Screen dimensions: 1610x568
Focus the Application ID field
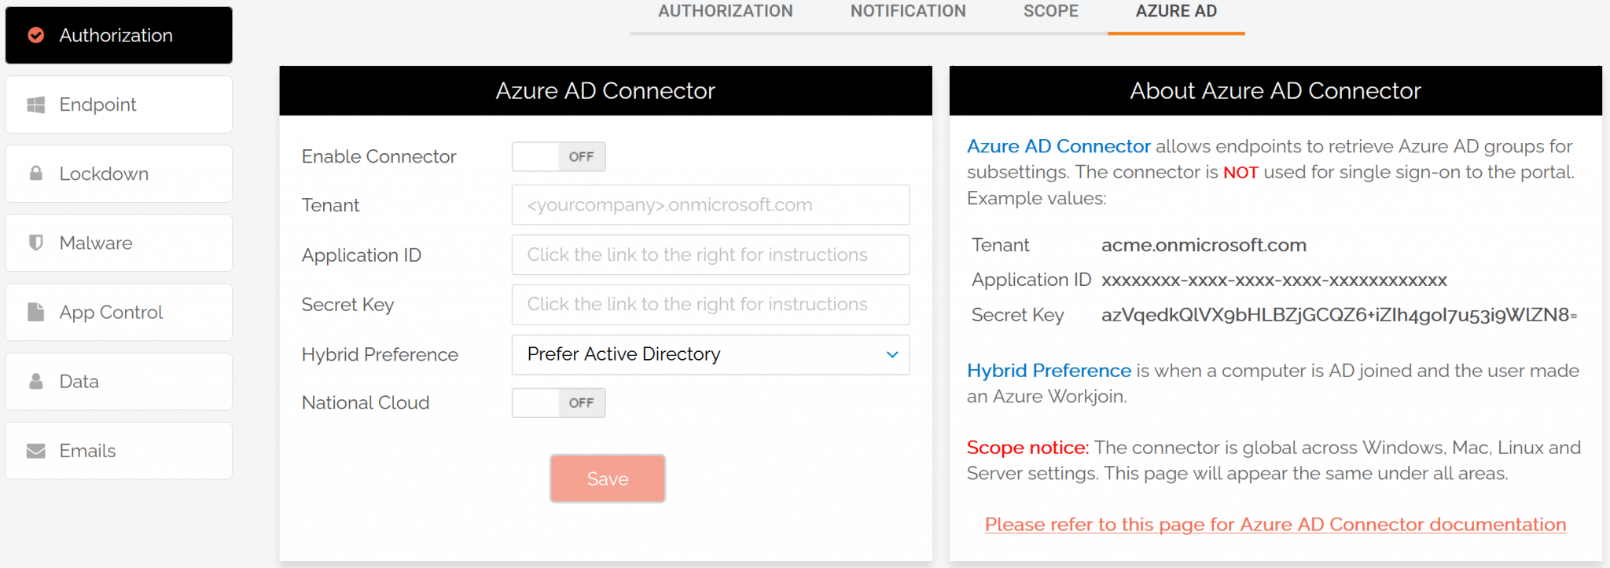point(709,255)
